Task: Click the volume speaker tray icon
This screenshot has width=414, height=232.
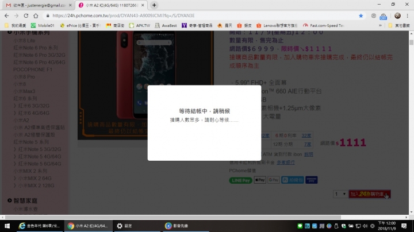Action: [365, 226]
